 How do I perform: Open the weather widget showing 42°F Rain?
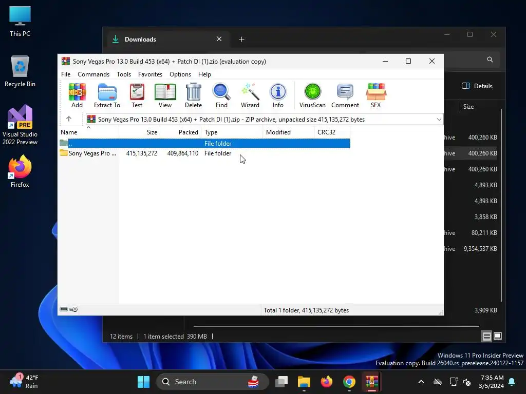pos(24,382)
